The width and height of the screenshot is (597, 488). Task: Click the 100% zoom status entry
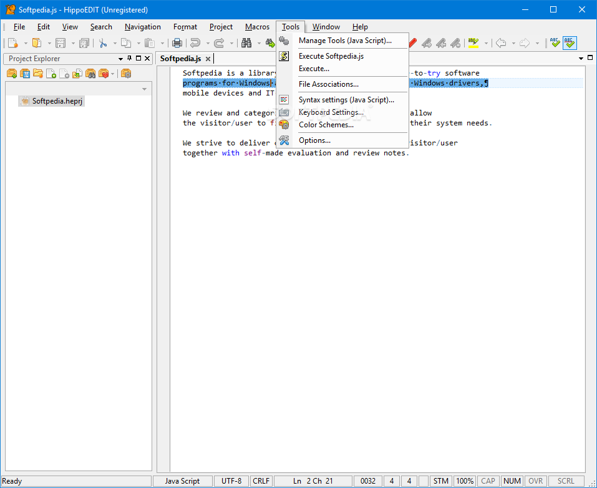click(465, 481)
